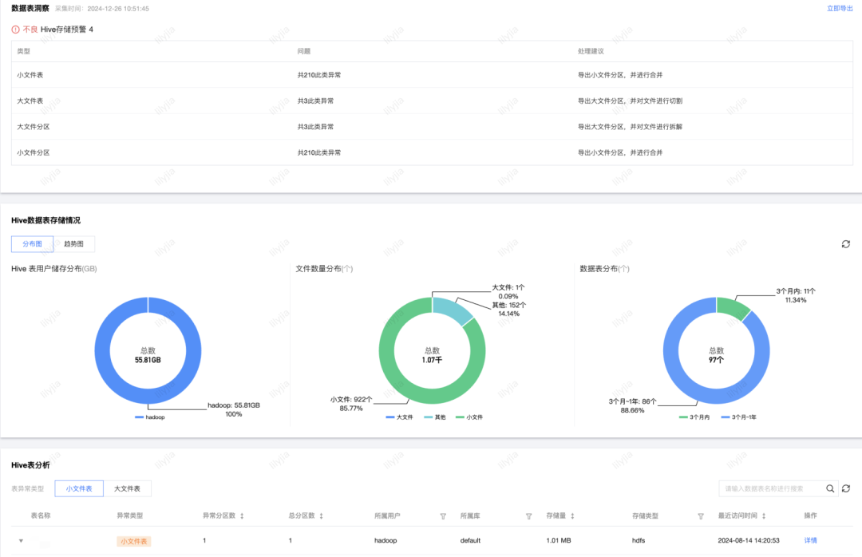Image resolution: width=862 pixels, height=557 pixels.
Task: Toggle the 小文件 legend item
Action: [469, 417]
